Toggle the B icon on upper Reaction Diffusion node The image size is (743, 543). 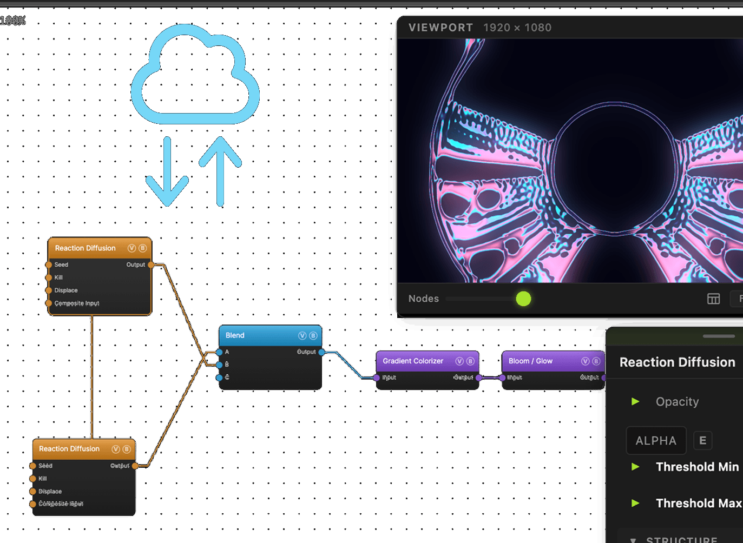tap(143, 248)
